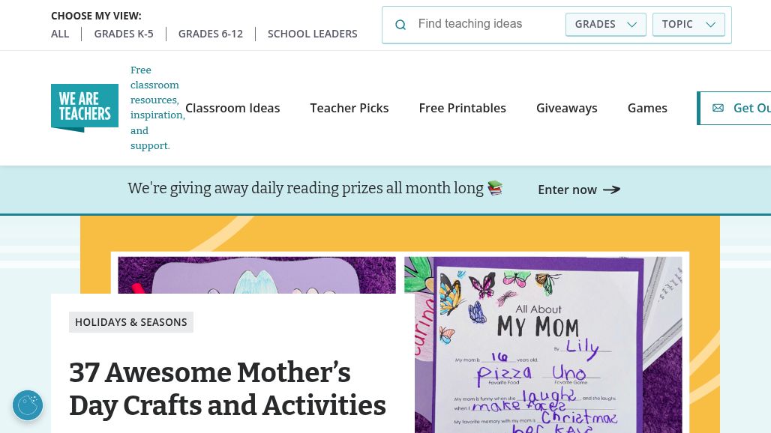This screenshot has width=771, height=433.
Task: Choose the School Leaders view
Action: 313,34
